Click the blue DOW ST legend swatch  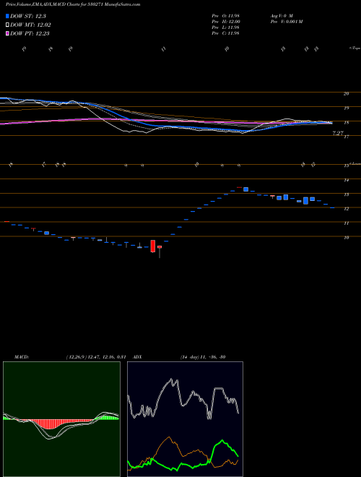(x=7, y=16)
